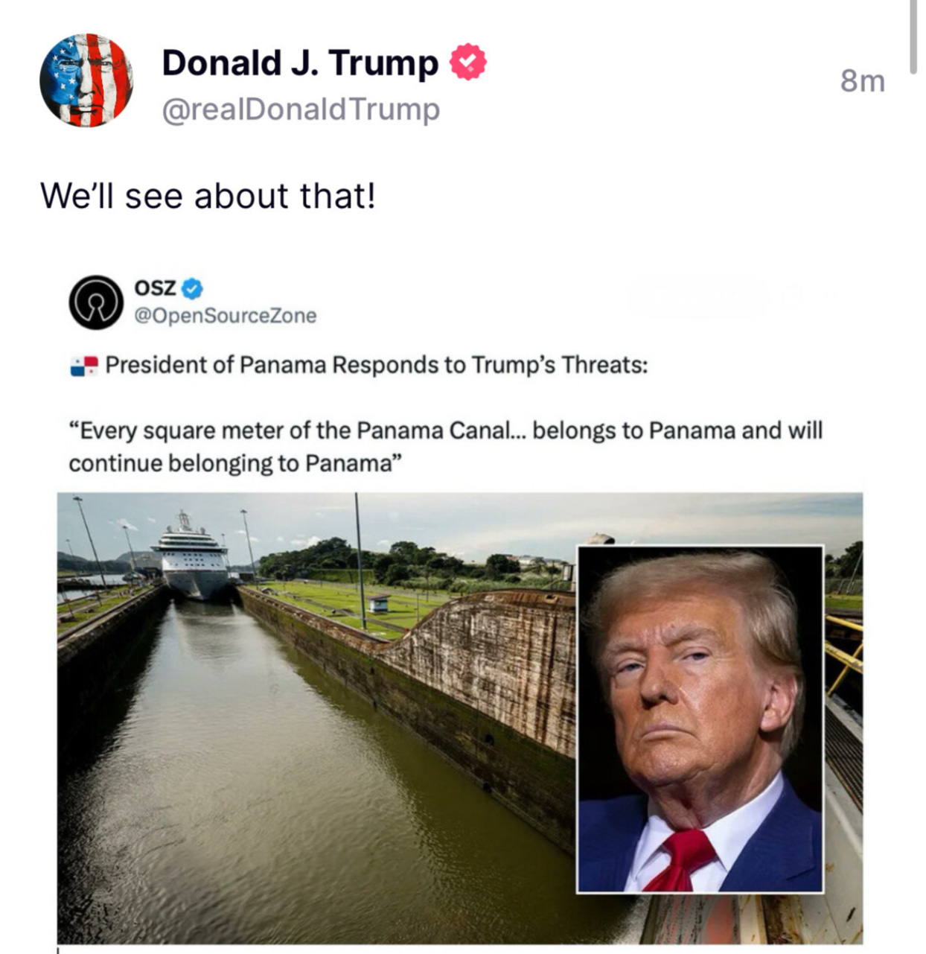Open Donald J. Trump's profile avatar
This screenshot has height=954, width=926.
coord(86,80)
